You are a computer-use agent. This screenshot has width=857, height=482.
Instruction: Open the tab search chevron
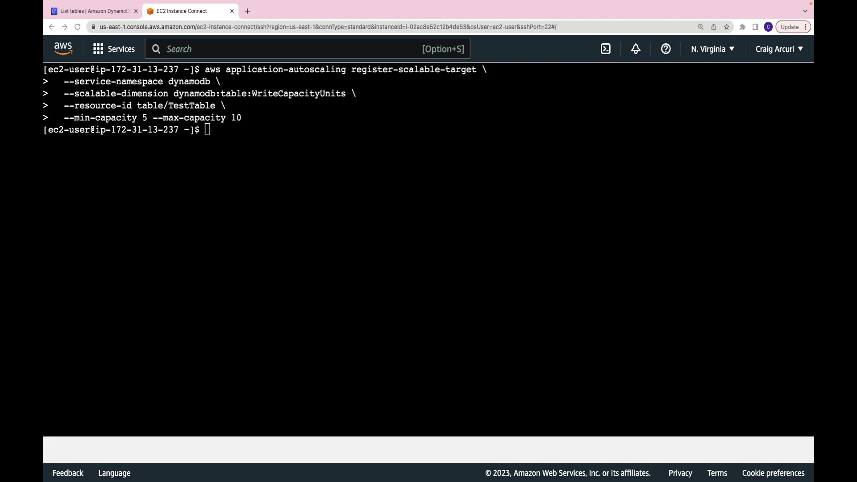point(805,11)
